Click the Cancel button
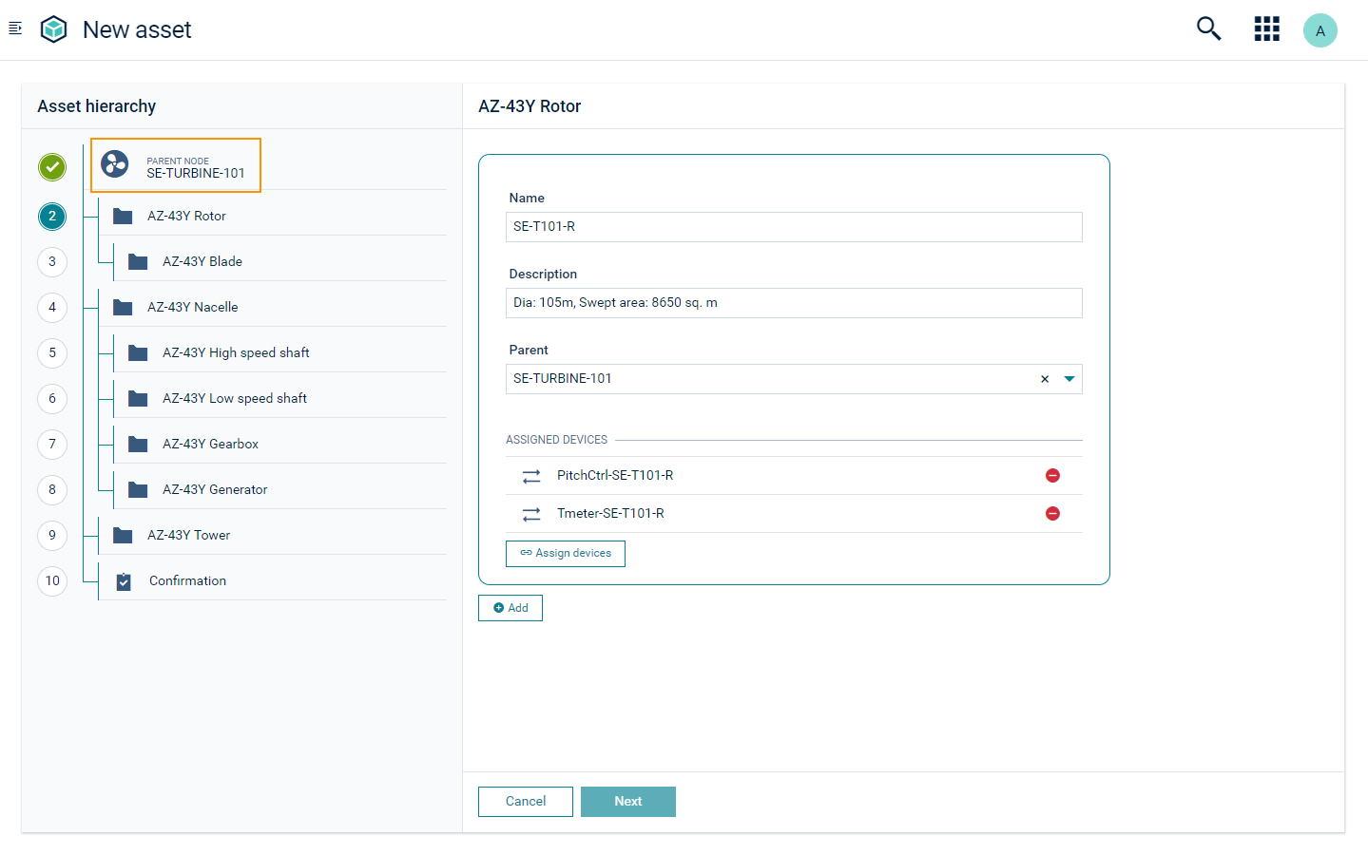This screenshot has height=855, width=1368. 526,802
